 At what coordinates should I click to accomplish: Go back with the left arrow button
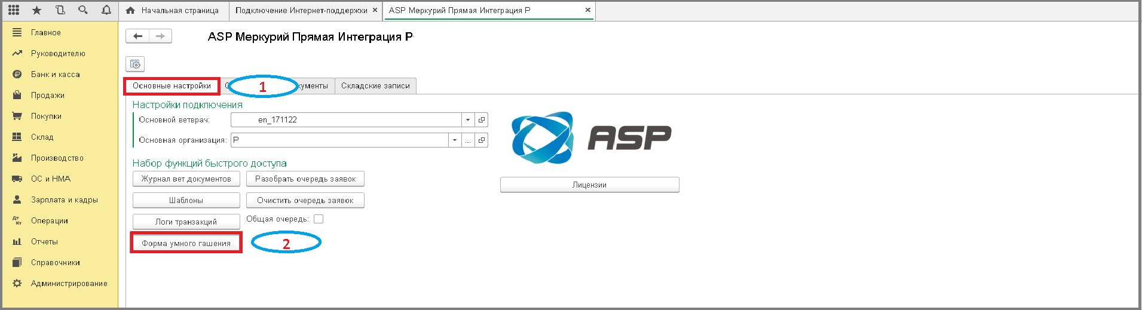point(137,36)
